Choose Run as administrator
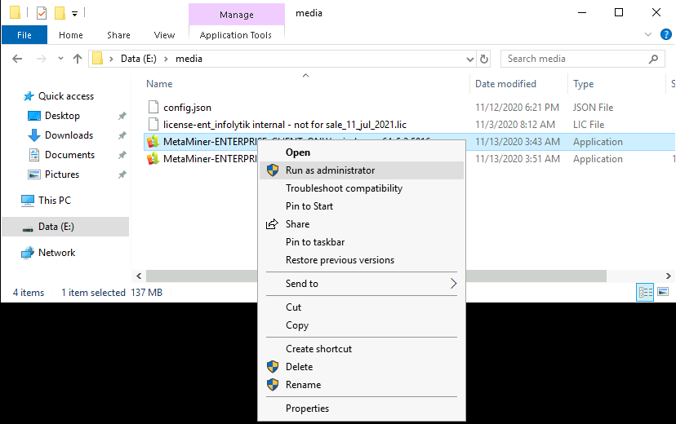Image resolution: width=676 pixels, height=424 pixels. [362, 170]
